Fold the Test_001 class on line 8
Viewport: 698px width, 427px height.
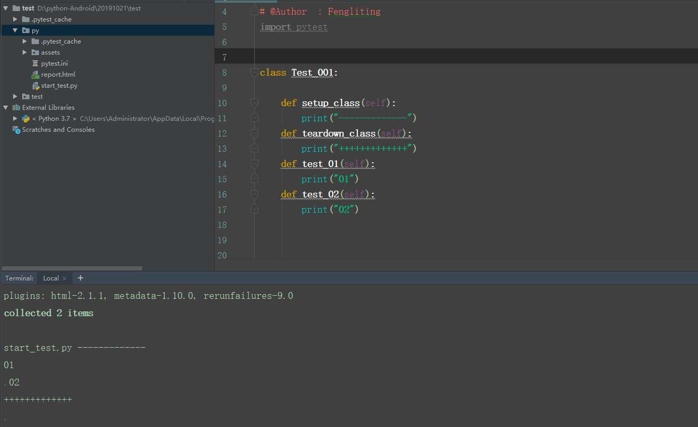click(x=255, y=72)
